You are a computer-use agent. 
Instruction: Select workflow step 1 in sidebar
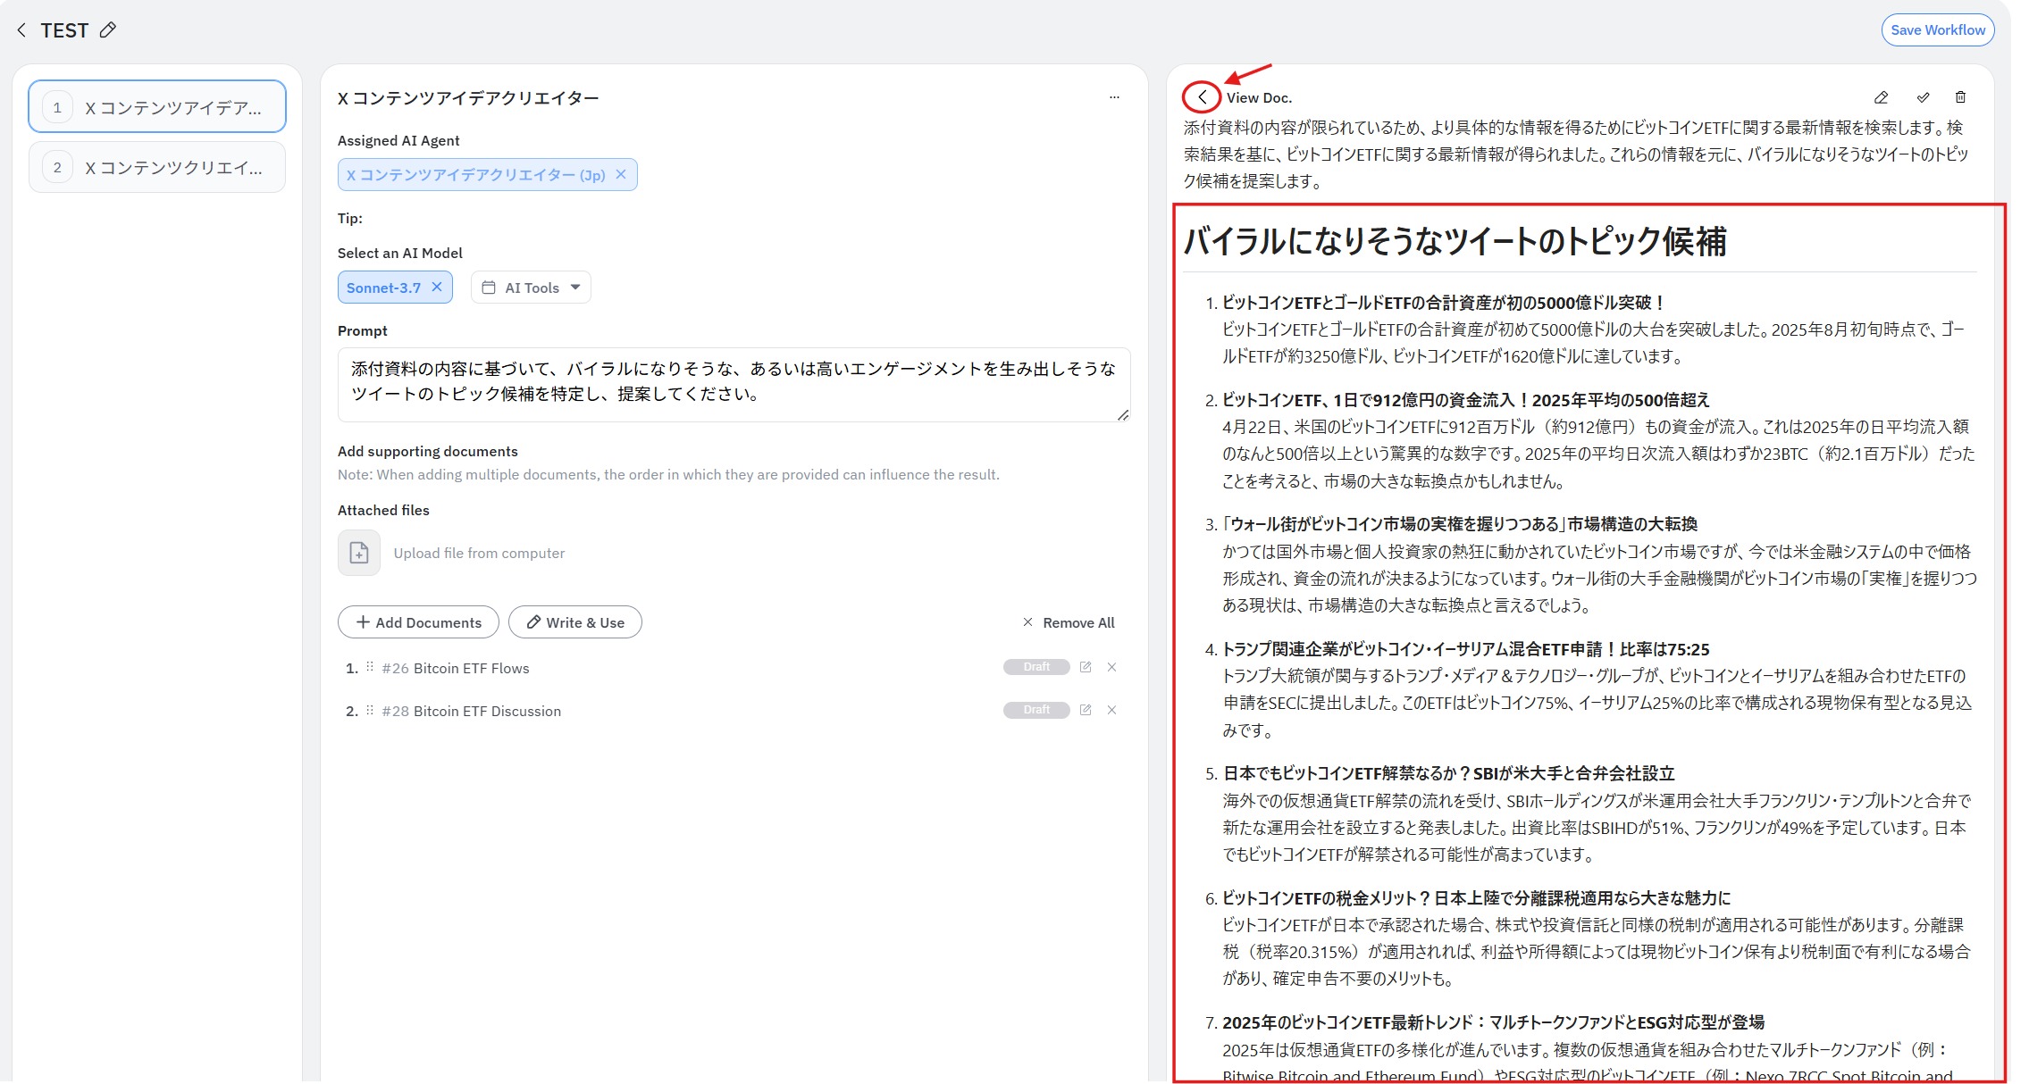click(157, 107)
